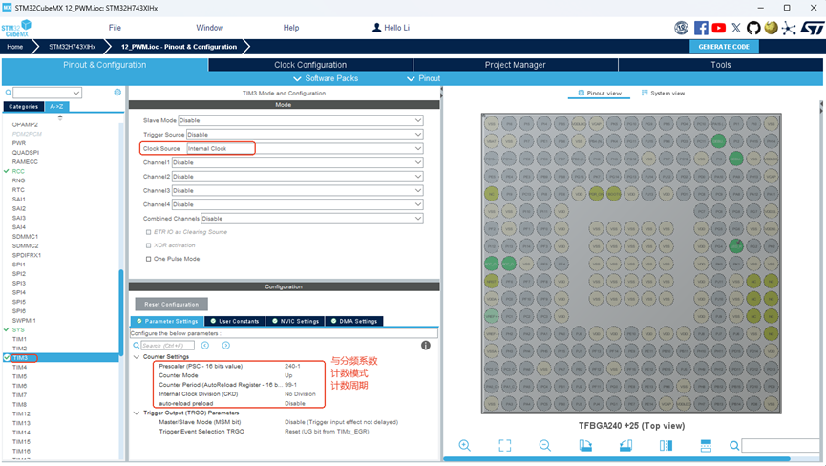This screenshot has width=826, height=466.
Task: Open the Facebook icon link
Action: tap(701, 28)
